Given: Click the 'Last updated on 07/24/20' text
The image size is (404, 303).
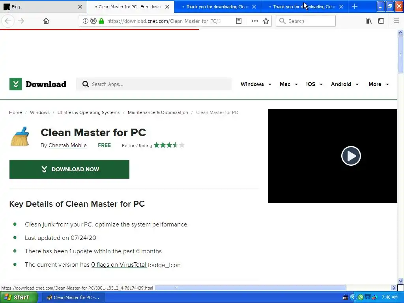Looking at the screenshot, I should [60, 238].
